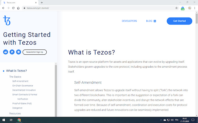Click the OneDrive cloud tray icon
The width and height of the screenshot is (198, 123).
coord(165,120)
